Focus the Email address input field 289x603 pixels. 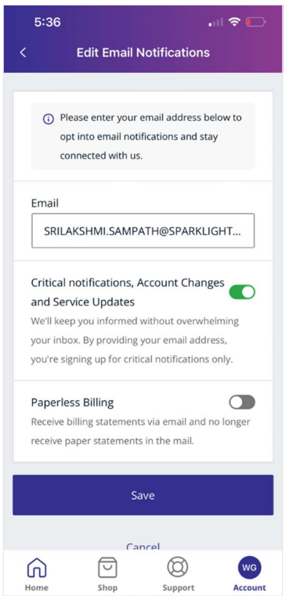[143, 231]
